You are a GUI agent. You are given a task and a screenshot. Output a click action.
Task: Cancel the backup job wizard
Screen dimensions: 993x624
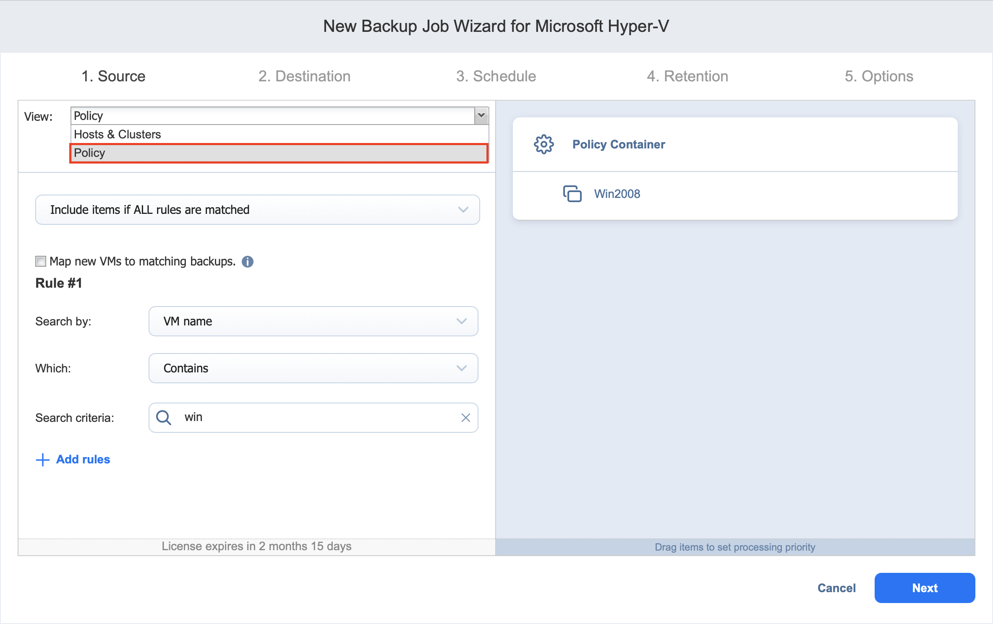coord(836,588)
